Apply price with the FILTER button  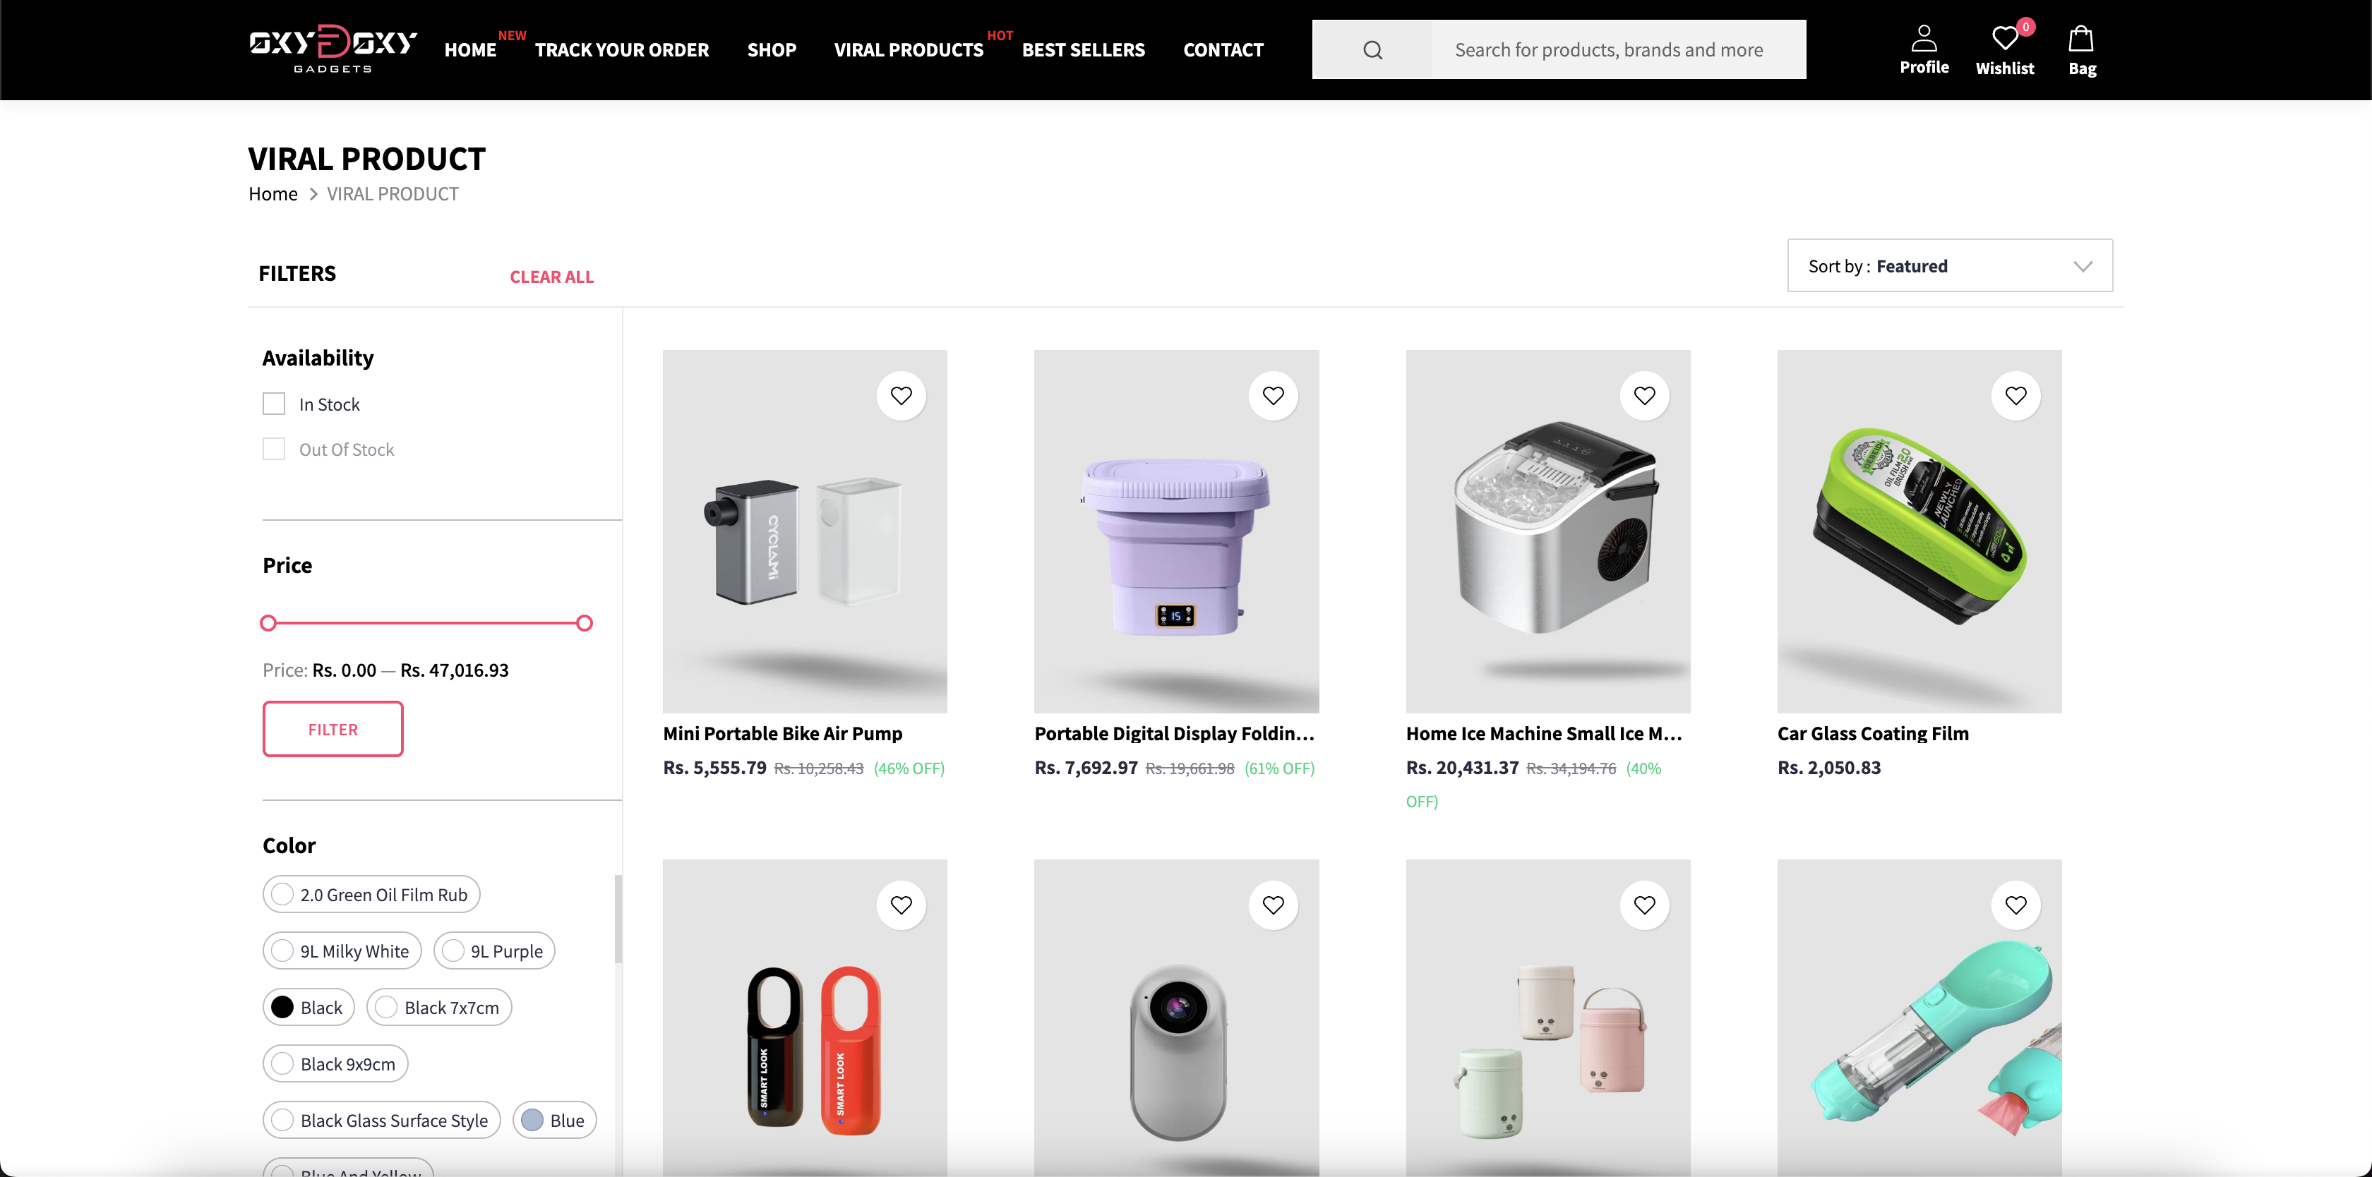pyautogui.click(x=333, y=729)
